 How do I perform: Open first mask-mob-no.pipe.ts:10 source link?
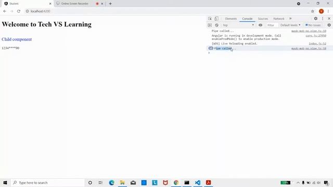309,31
